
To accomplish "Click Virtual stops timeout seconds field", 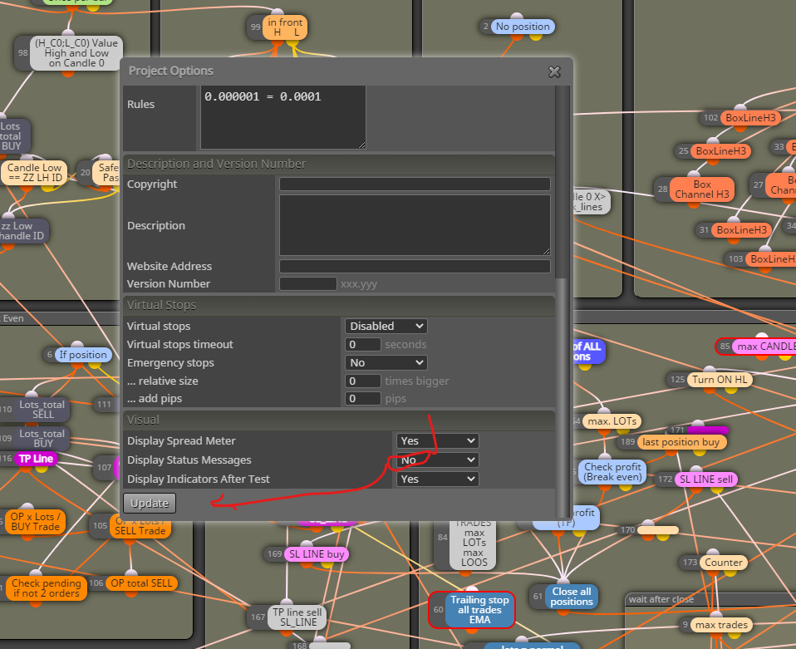I will pyautogui.click(x=363, y=344).
